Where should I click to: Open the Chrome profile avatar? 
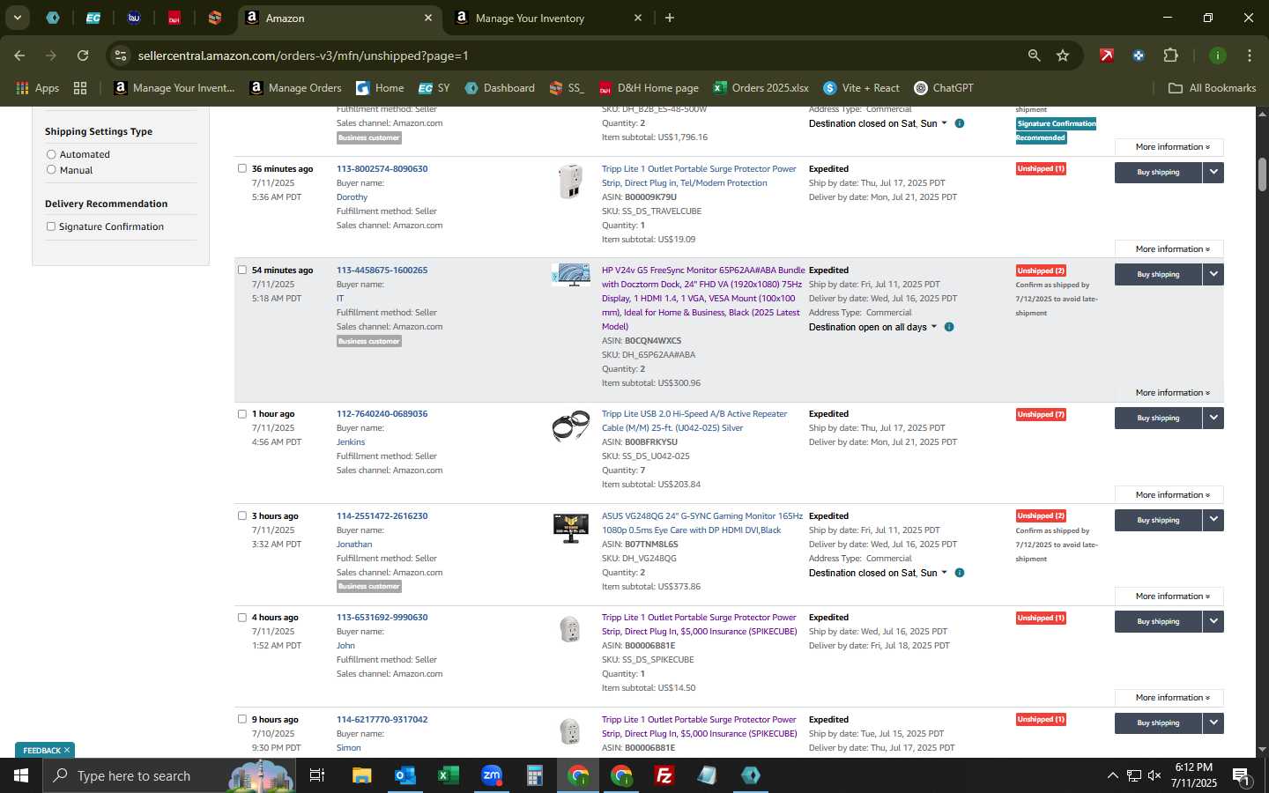click(x=1218, y=56)
